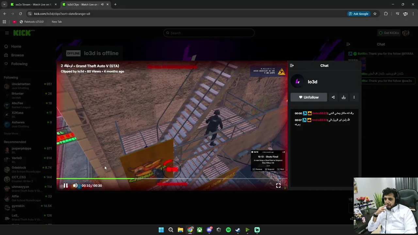Open lo3d channel name link in clip panel
The image size is (418, 235).
313,82
